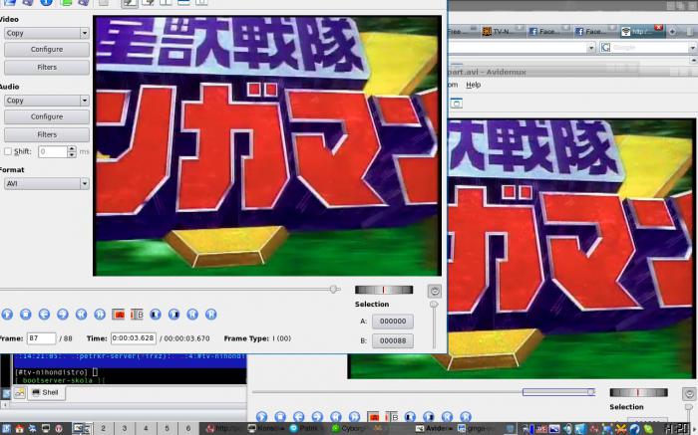Click the Time input showing 0:00:03.628
Viewport: 698px width, 435px height.
coord(133,338)
